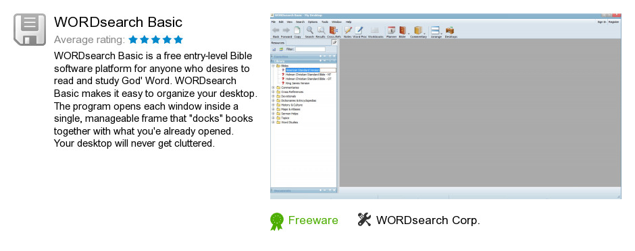Open the Results toolbar icon
The image size is (635, 251).
pos(321,30)
